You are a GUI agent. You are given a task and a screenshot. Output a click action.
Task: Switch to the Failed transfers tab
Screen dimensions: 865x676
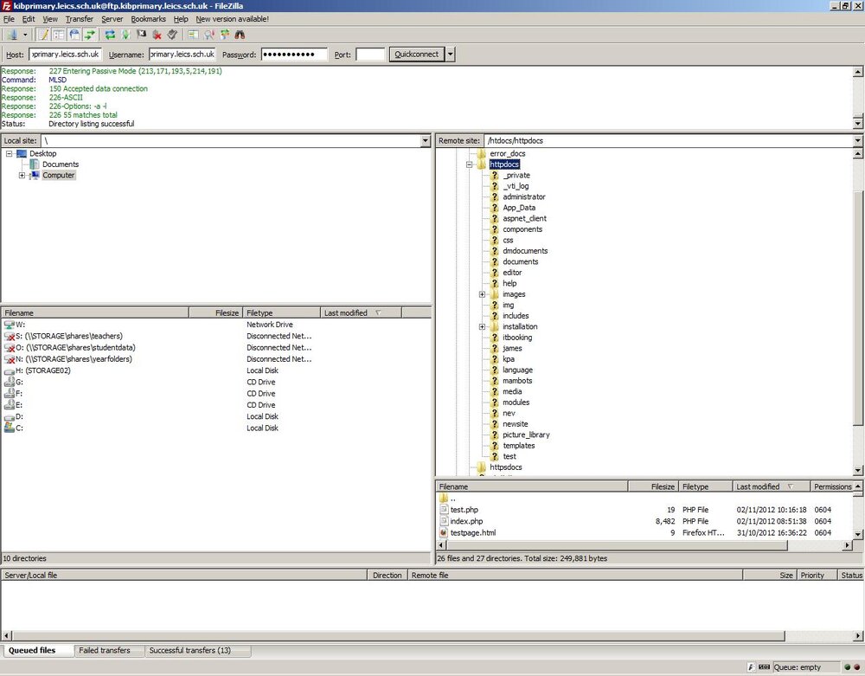click(x=105, y=651)
